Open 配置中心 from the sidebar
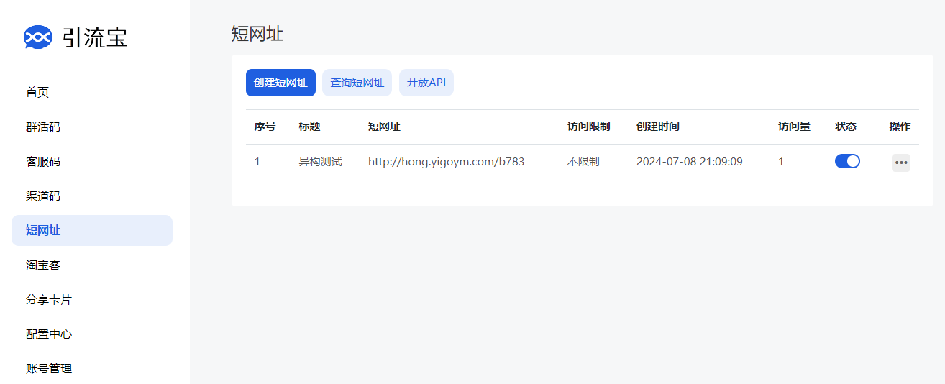The image size is (945, 384). click(49, 334)
